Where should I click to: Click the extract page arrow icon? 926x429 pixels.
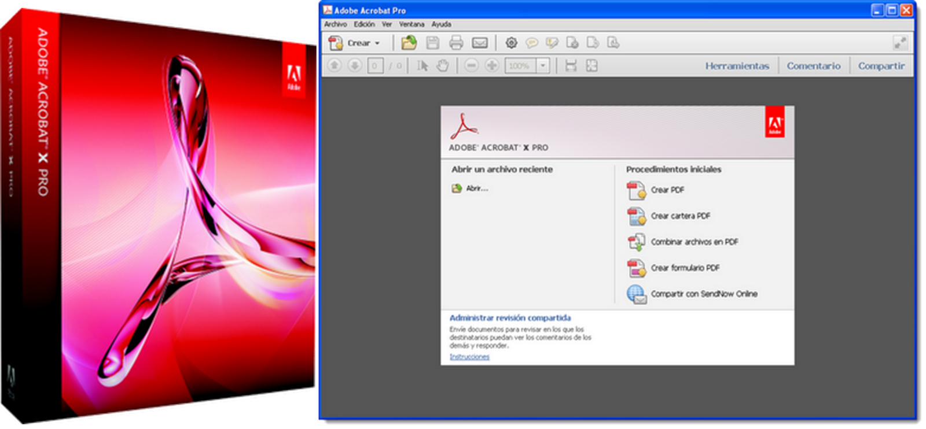593,43
